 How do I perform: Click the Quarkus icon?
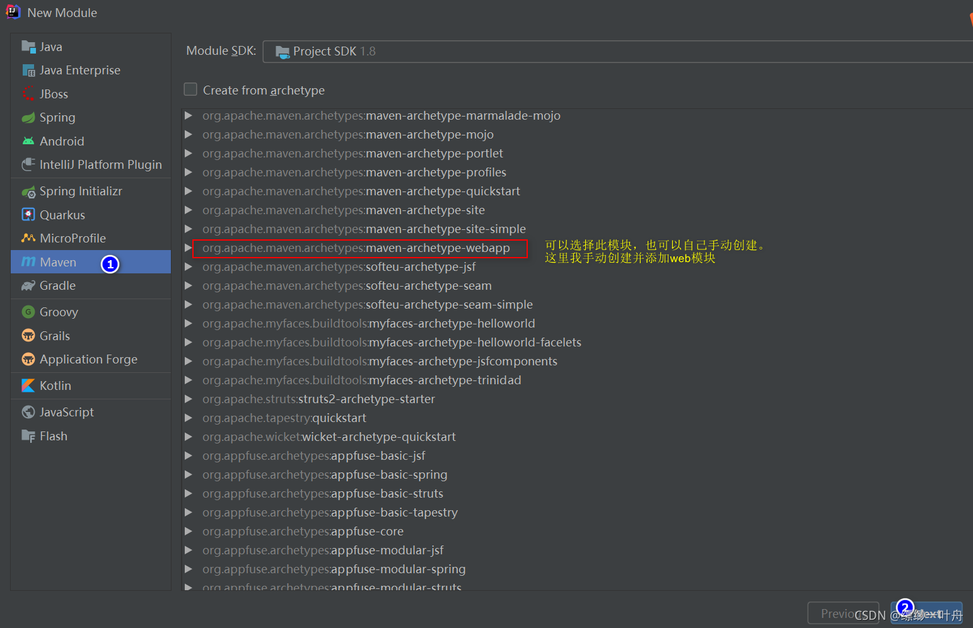click(28, 215)
